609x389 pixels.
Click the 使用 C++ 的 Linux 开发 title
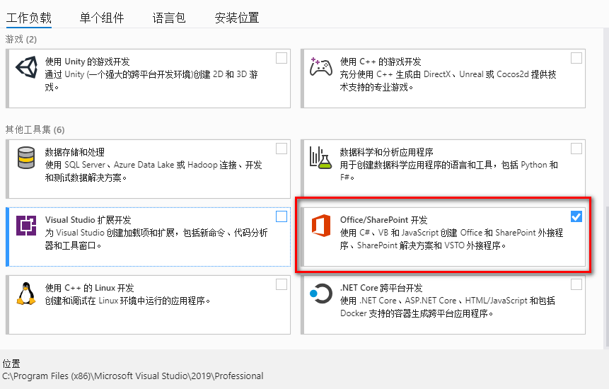(90, 288)
